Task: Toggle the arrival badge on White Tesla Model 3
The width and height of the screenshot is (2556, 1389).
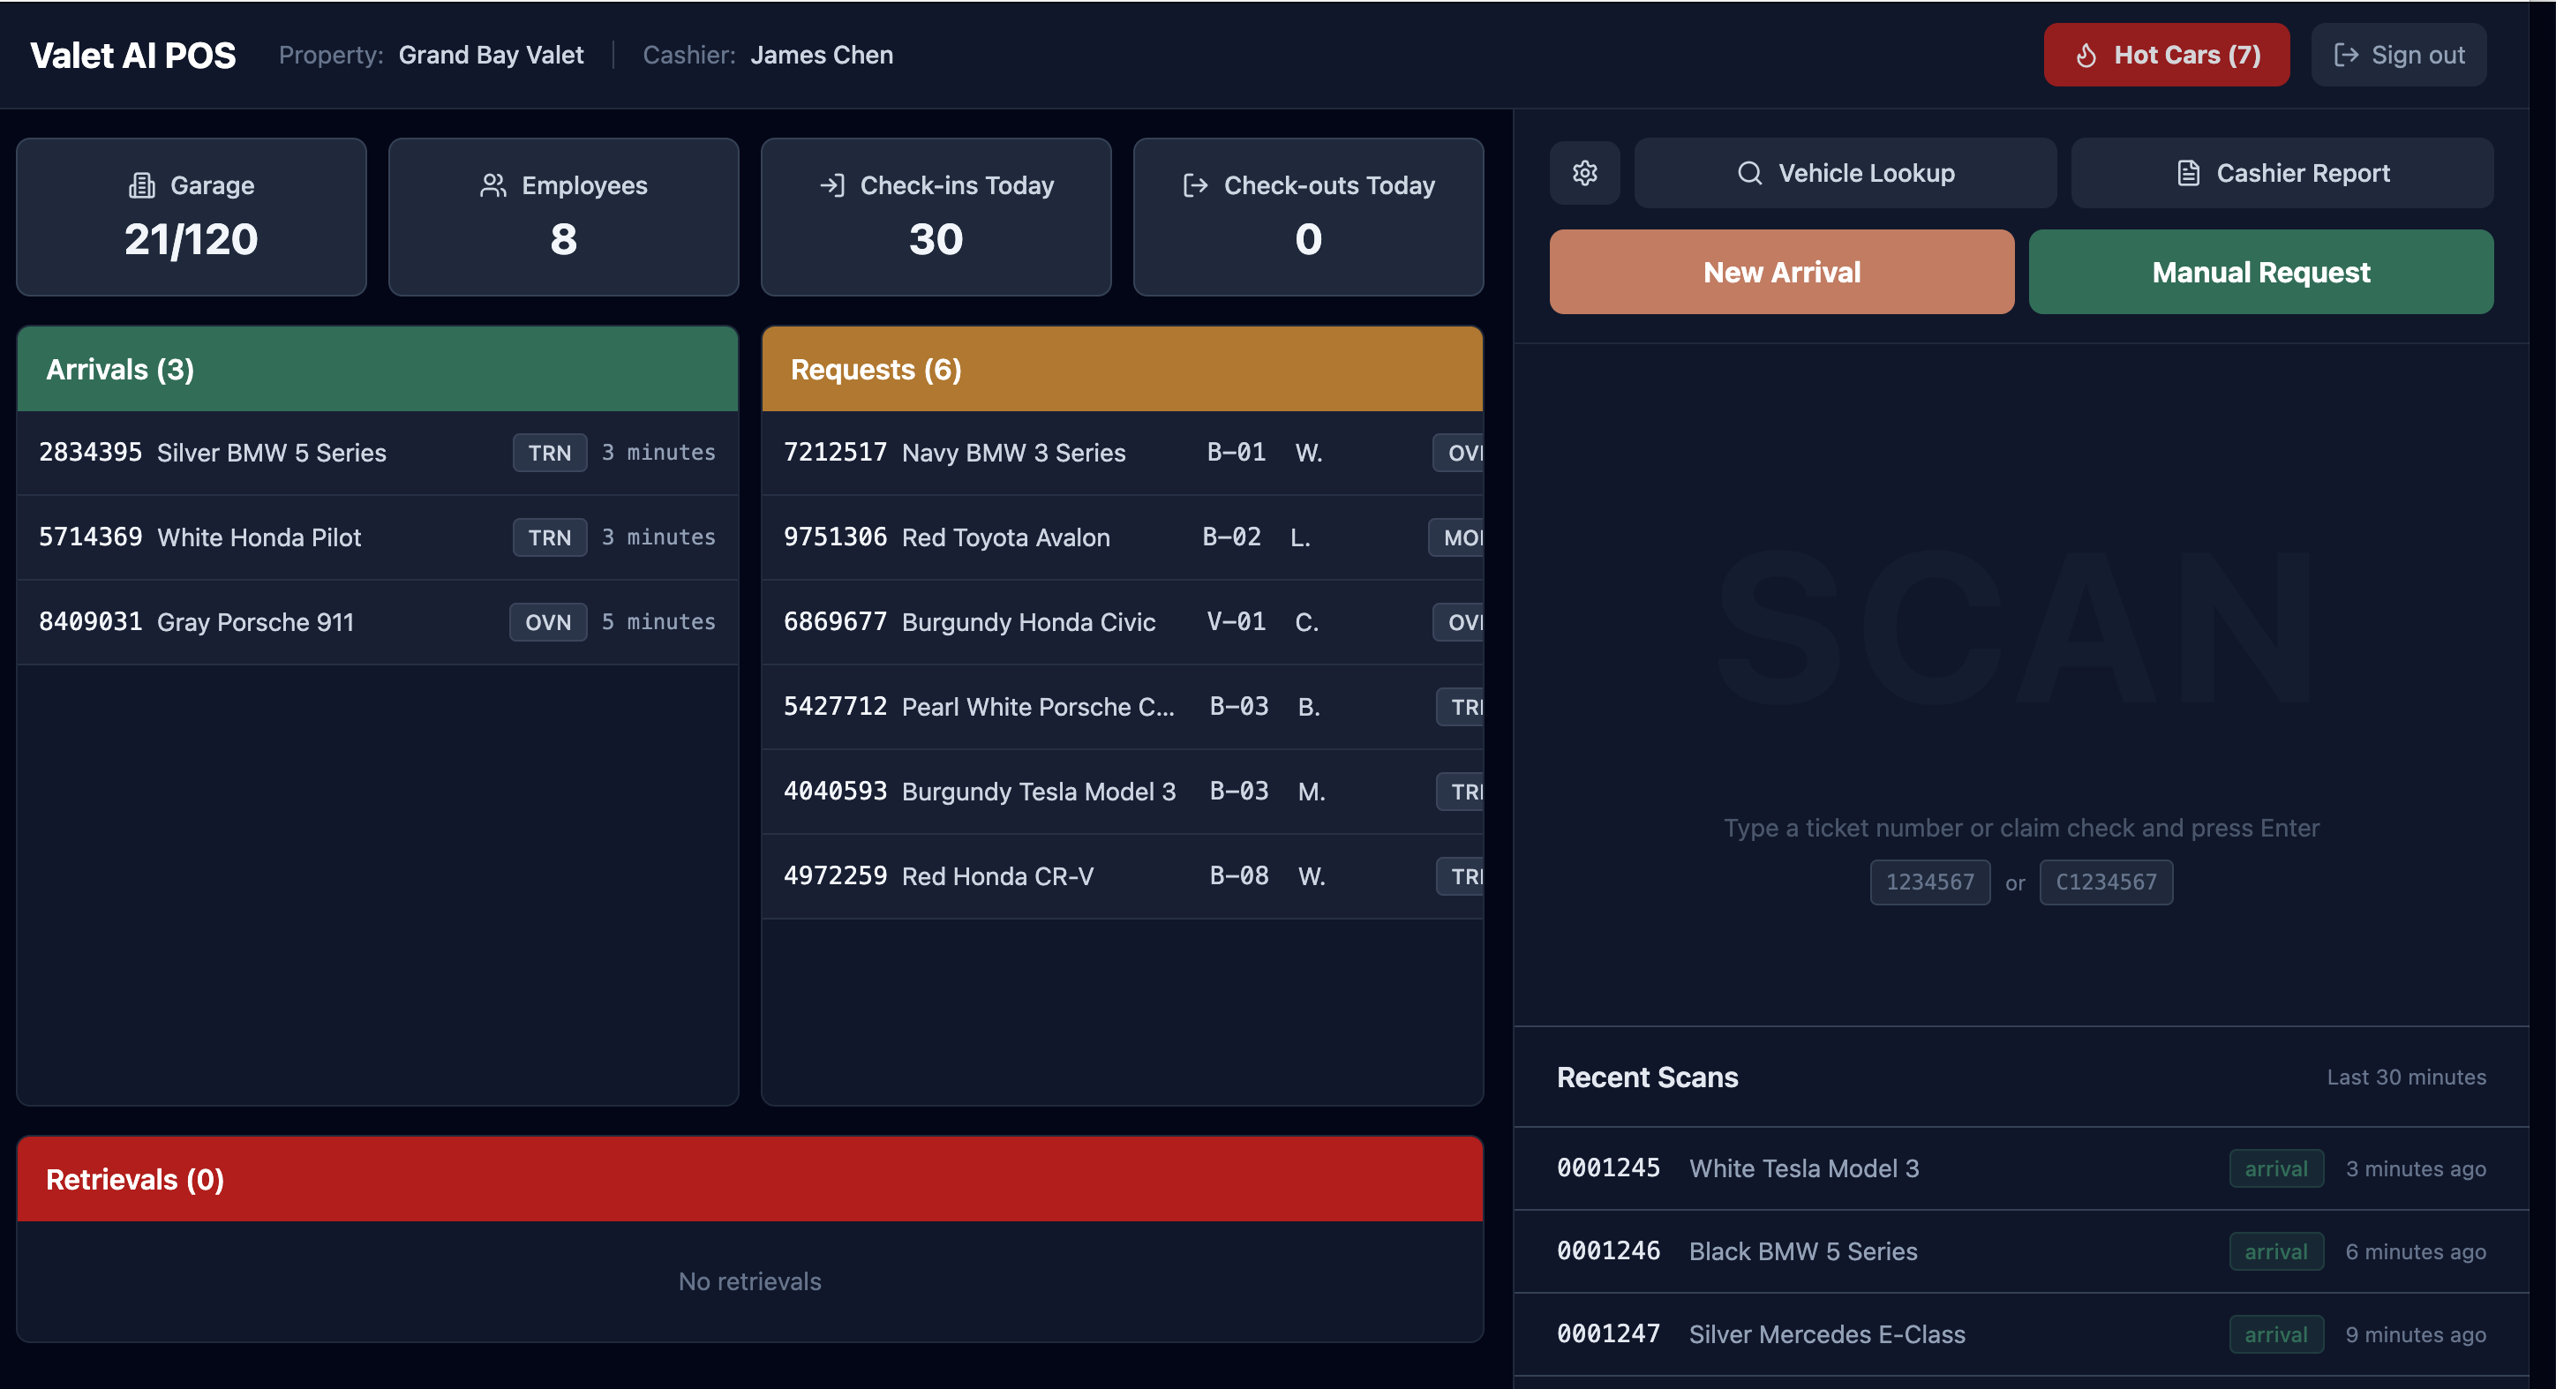Action: tap(2275, 1168)
